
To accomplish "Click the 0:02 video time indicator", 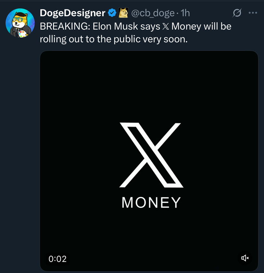I will coord(57,259).
